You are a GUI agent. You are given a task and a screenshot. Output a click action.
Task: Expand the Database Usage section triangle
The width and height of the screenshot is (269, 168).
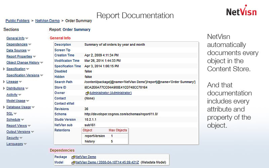[4, 107]
